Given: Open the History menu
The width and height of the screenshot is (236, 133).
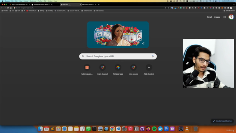Looking at the screenshot, I should (x=26, y=1).
